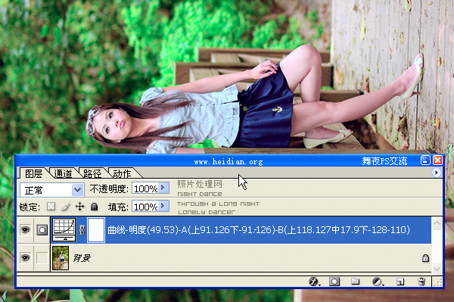Enable lock image pixels brush icon
This screenshot has width=454, height=302.
[66, 207]
